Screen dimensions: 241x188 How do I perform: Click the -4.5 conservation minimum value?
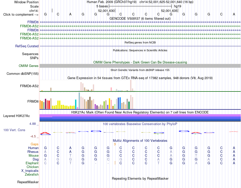[x=33, y=136]
